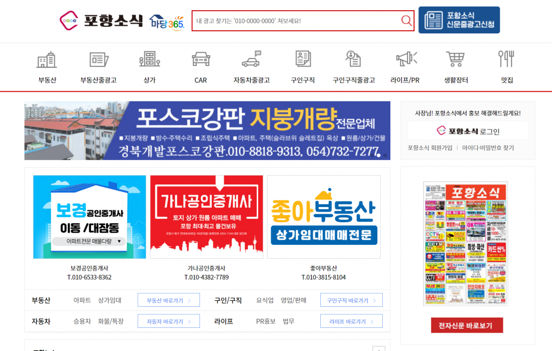Open the 좋아부동산 ad image
The image size is (552, 351).
(x=323, y=217)
